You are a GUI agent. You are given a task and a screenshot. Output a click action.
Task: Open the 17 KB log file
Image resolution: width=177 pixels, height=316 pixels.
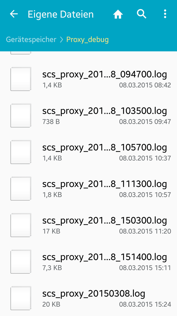pos(88,225)
